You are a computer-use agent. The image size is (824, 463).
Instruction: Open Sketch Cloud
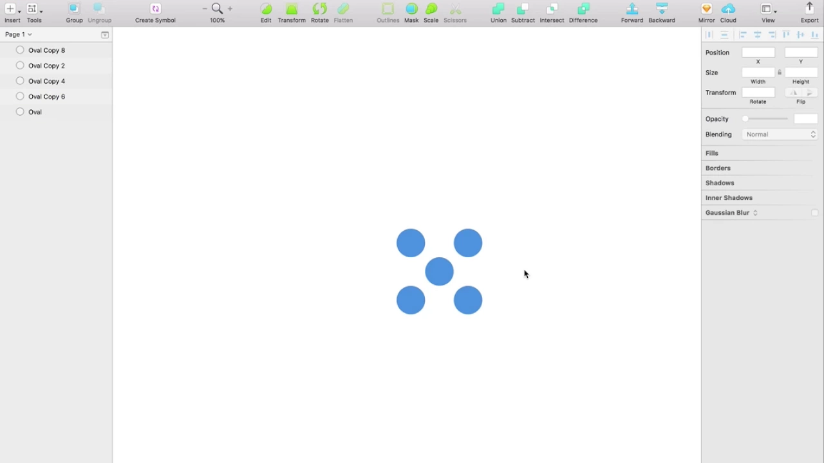coord(728,12)
